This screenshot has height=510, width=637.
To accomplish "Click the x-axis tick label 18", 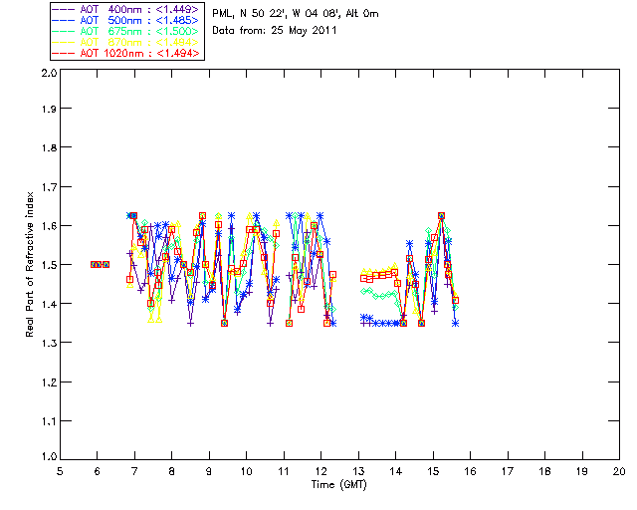I will pos(544,471).
